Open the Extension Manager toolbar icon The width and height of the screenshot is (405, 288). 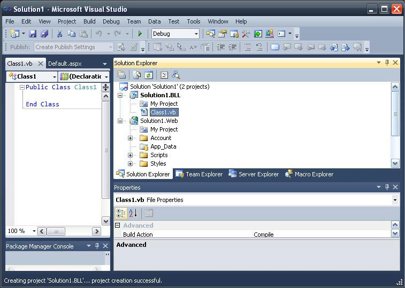[x=270, y=34]
